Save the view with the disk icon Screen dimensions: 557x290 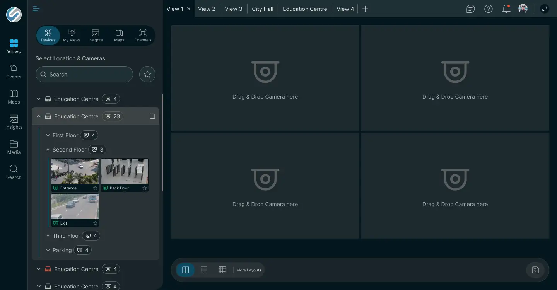[x=535, y=270]
